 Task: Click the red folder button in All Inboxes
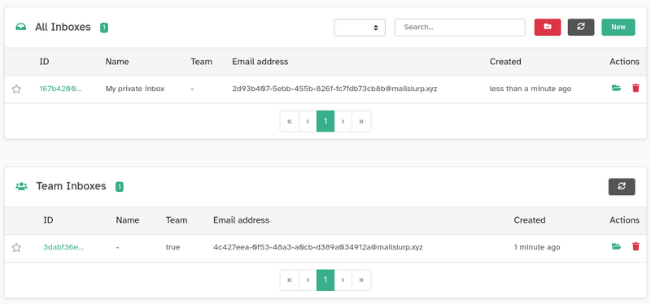click(x=548, y=27)
